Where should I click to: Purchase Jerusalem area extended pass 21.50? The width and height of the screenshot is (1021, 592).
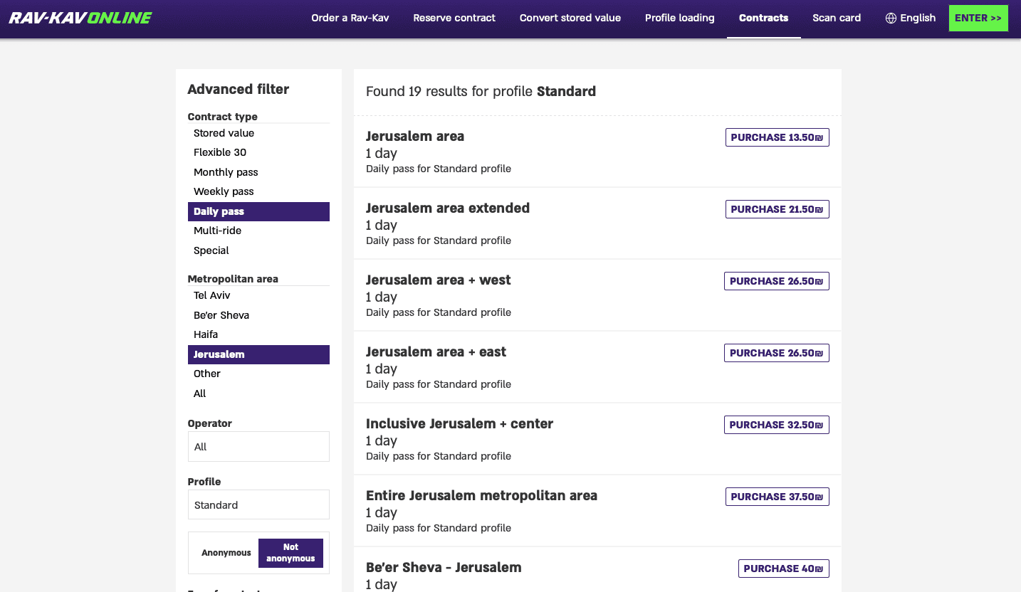pos(777,209)
